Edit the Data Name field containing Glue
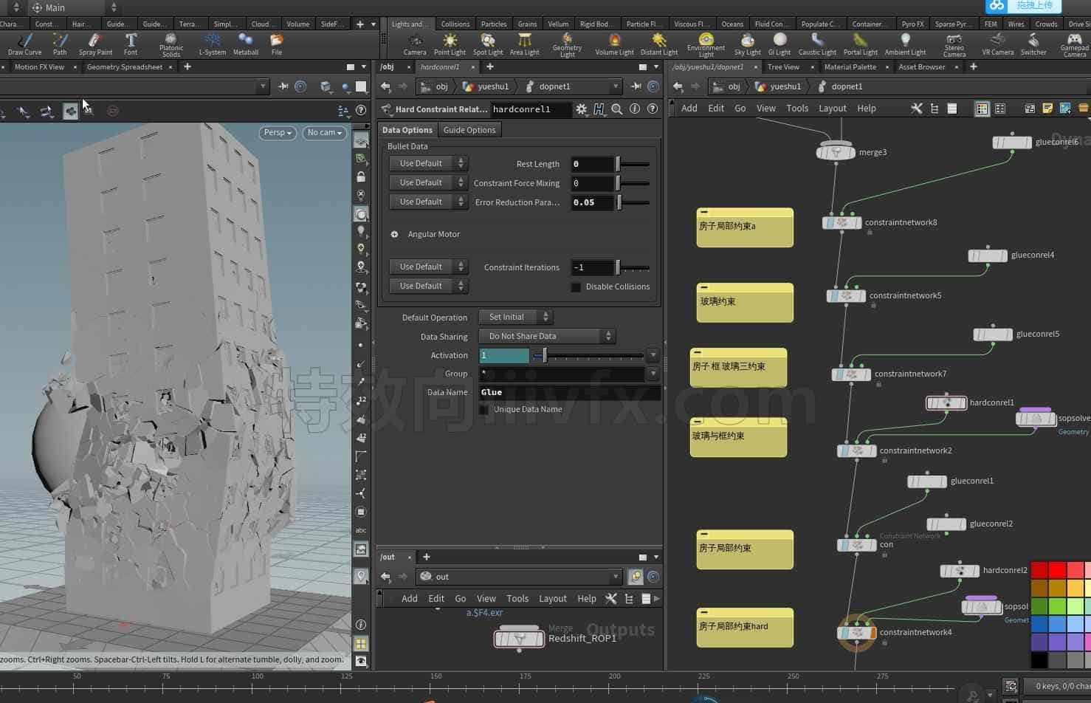This screenshot has width=1091, height=703. 569,392
